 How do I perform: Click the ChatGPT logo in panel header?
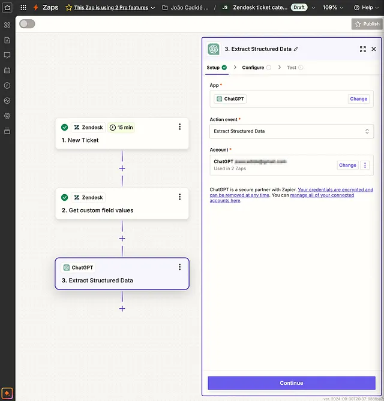coord(214,49)
